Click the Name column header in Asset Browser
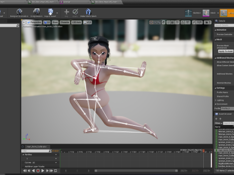 [x=224, y=127]
